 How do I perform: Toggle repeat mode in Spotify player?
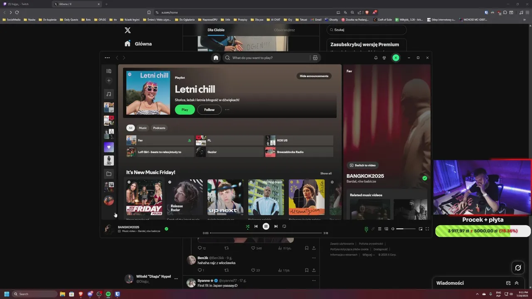point(284,226)
